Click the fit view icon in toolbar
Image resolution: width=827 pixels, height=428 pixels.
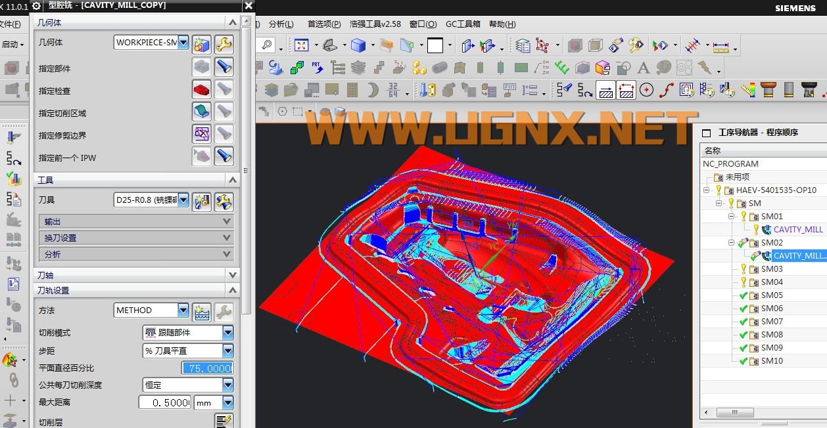[302, 45]
